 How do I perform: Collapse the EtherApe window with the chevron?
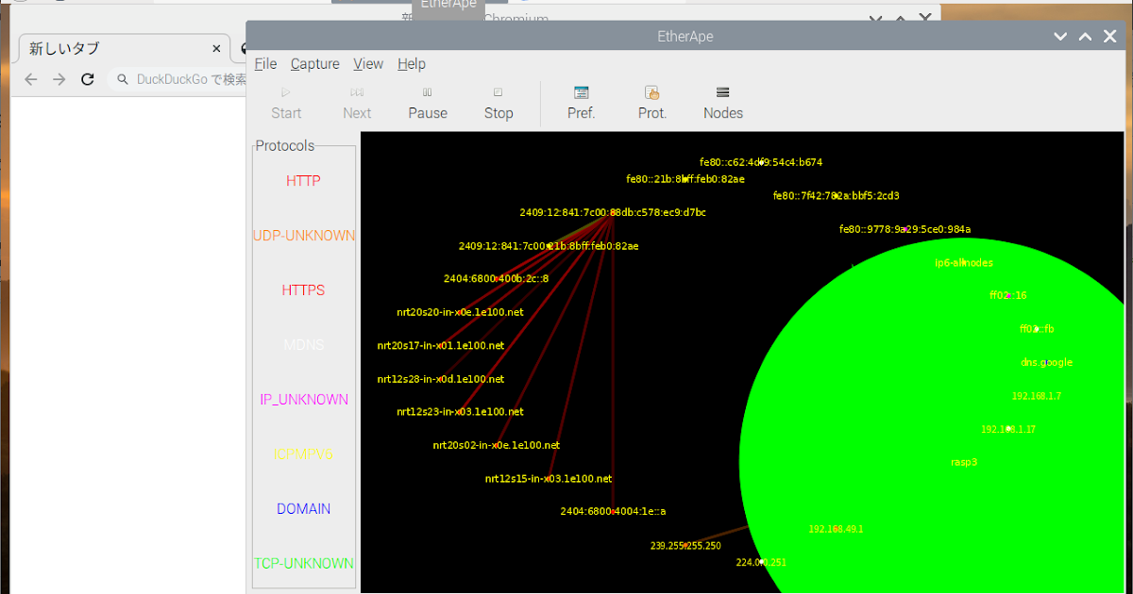click(1059, 36)
